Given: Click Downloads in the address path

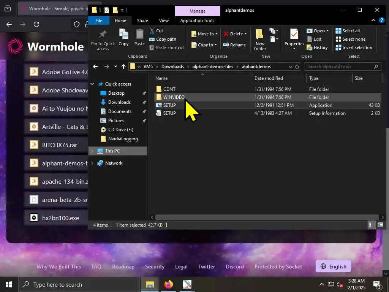Looking at the screenshot, I should tap(173, 67).
